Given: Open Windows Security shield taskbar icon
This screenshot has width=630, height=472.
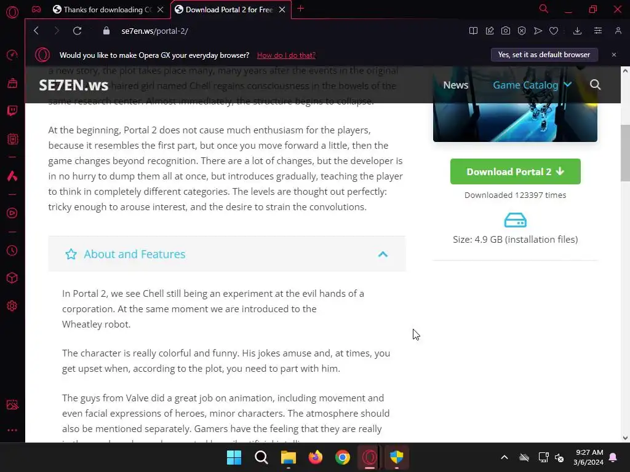Looking at the screenshot, I should 397,457.
